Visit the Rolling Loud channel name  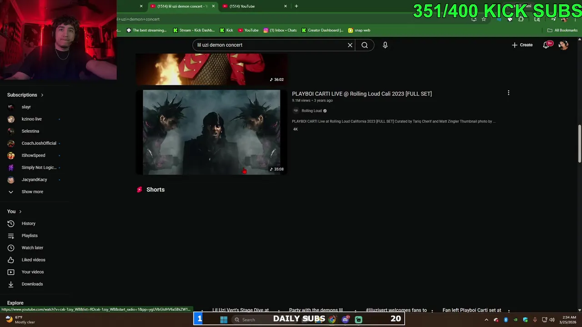point(311,111)
